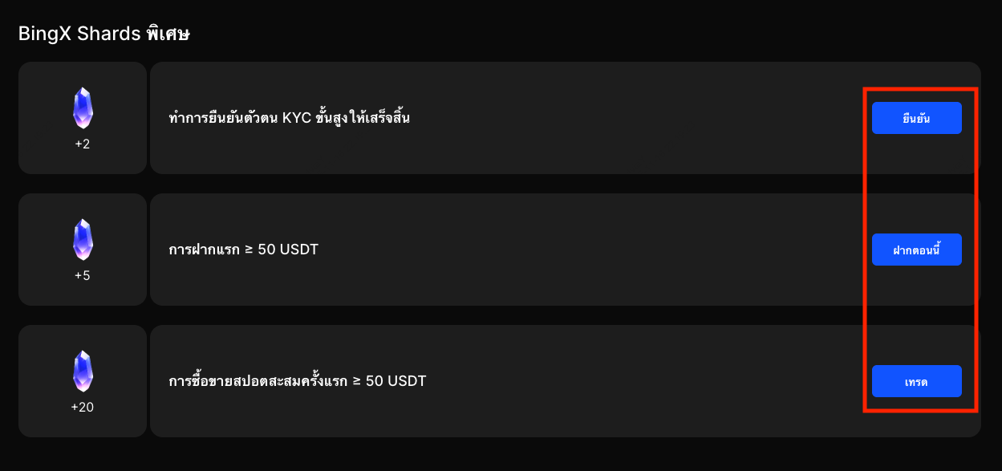Click the +2 shard reward label
The height and width of the screenshot is (471, 1002).
(83, 144)
